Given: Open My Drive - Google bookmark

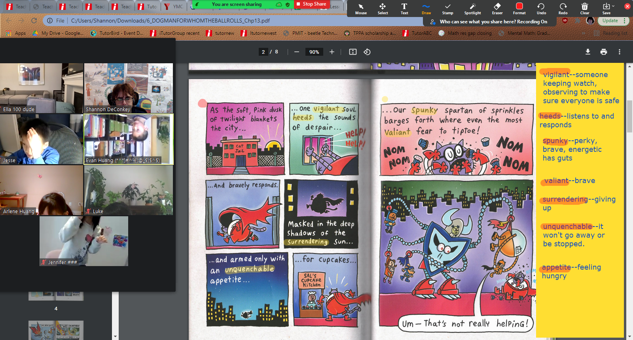Looking at the screenshot, I should [58, 33].
